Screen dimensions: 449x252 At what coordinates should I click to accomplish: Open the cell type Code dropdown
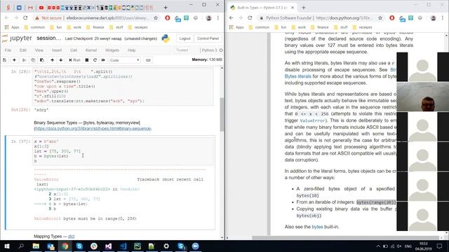[x=125, y=60]
